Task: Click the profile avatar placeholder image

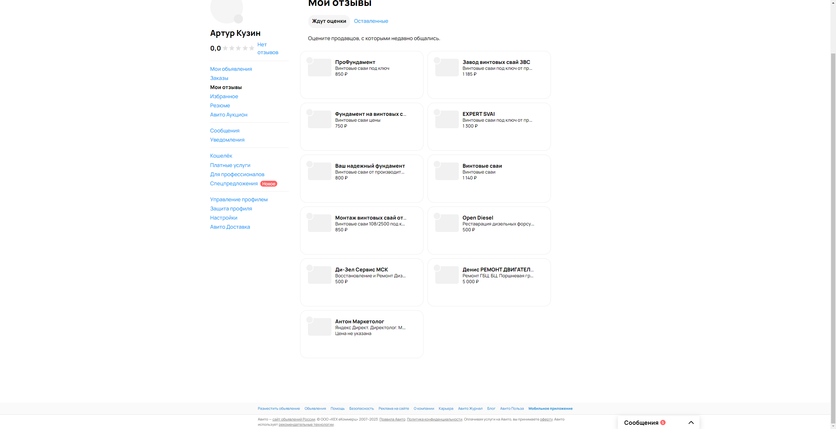Action: click(225, 8)
